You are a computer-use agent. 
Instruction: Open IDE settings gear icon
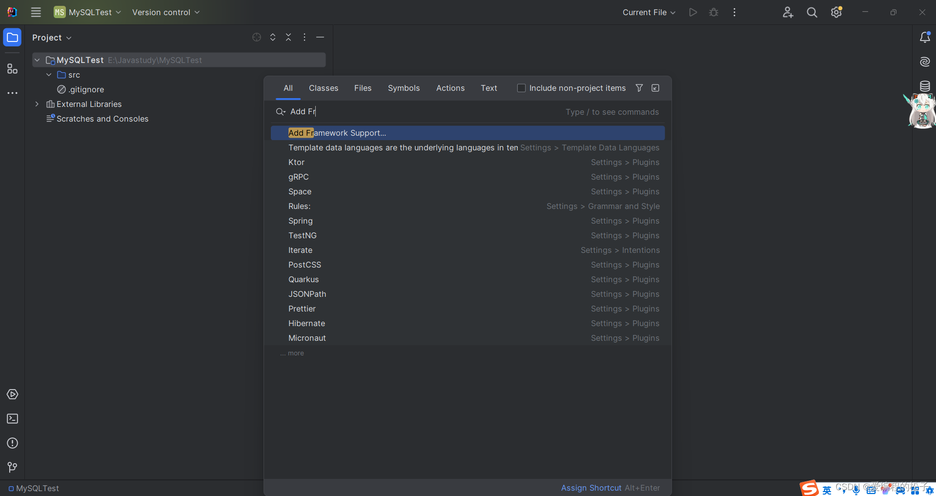point(836,12)
